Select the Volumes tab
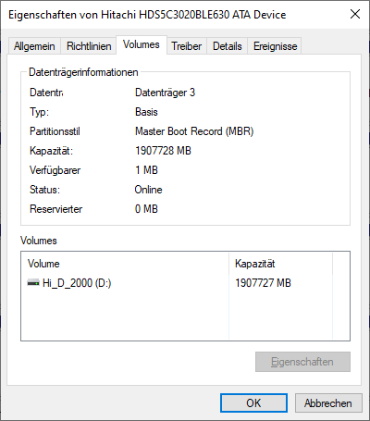The width and height of the screenshot is (370, 421). point(142,45)
